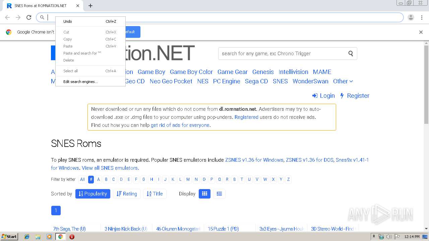Image resolution: width=429 pixels, height=241 pixels.
Task: Show hidden system tray icons
Action: point(374,237)
